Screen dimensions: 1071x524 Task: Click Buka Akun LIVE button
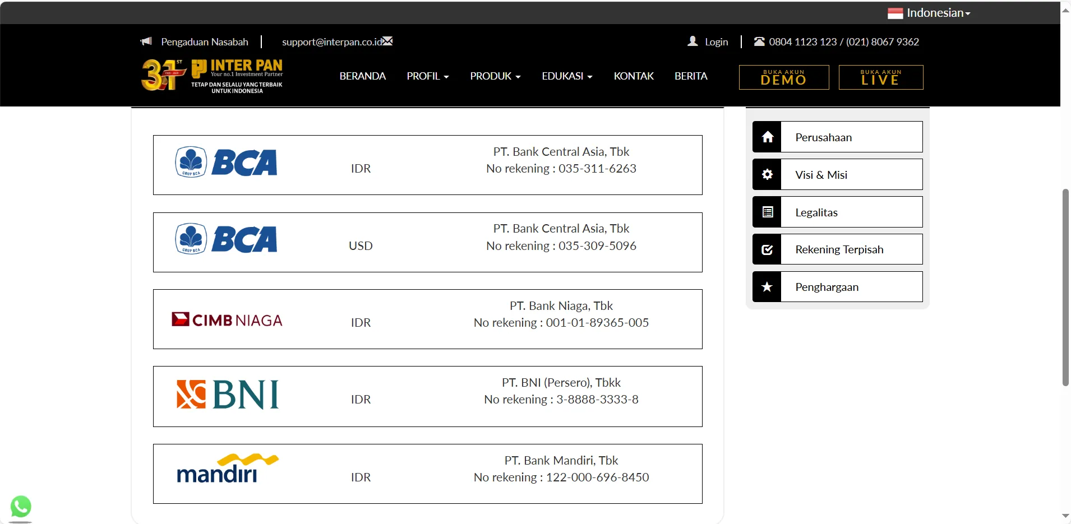(881, 77)
